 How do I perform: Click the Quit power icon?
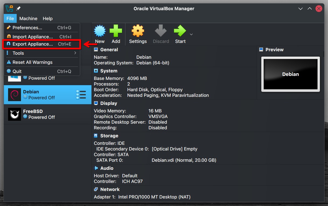click(x=9, y=71)
